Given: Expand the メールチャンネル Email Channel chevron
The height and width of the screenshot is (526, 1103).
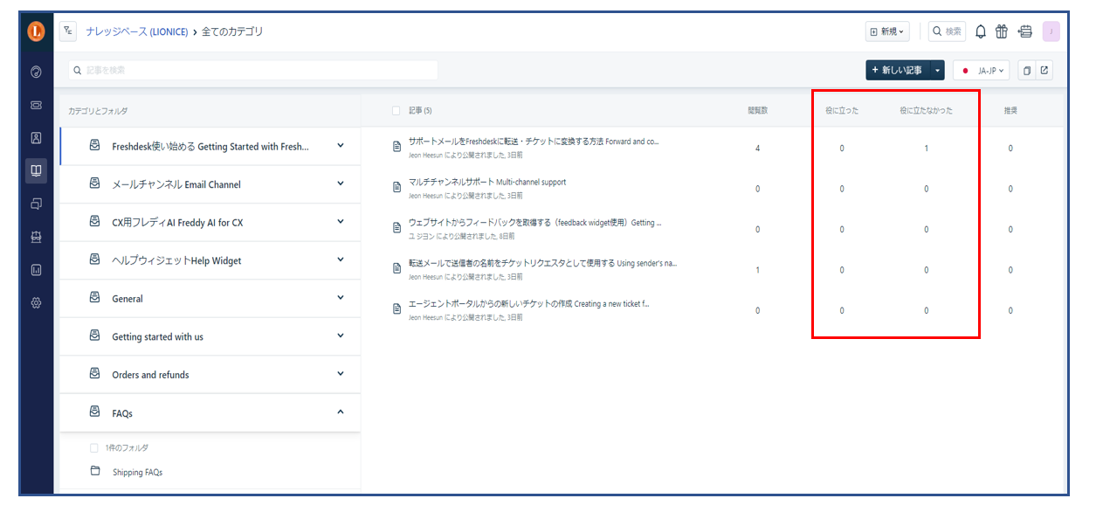Looking at the screenshot, I should pyautogui.click(x=341, y=183).
